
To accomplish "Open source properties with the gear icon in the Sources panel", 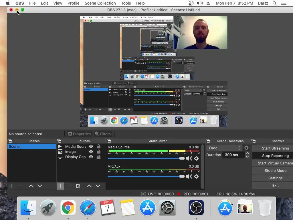I will [78, 186].
